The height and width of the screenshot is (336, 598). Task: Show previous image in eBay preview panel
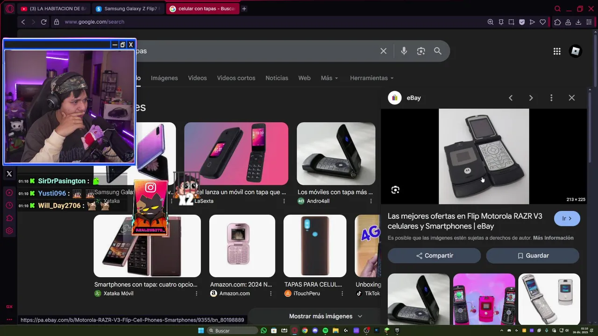pos(511,98)
